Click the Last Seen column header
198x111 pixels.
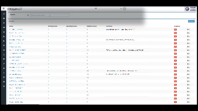[x=109, y=26]
